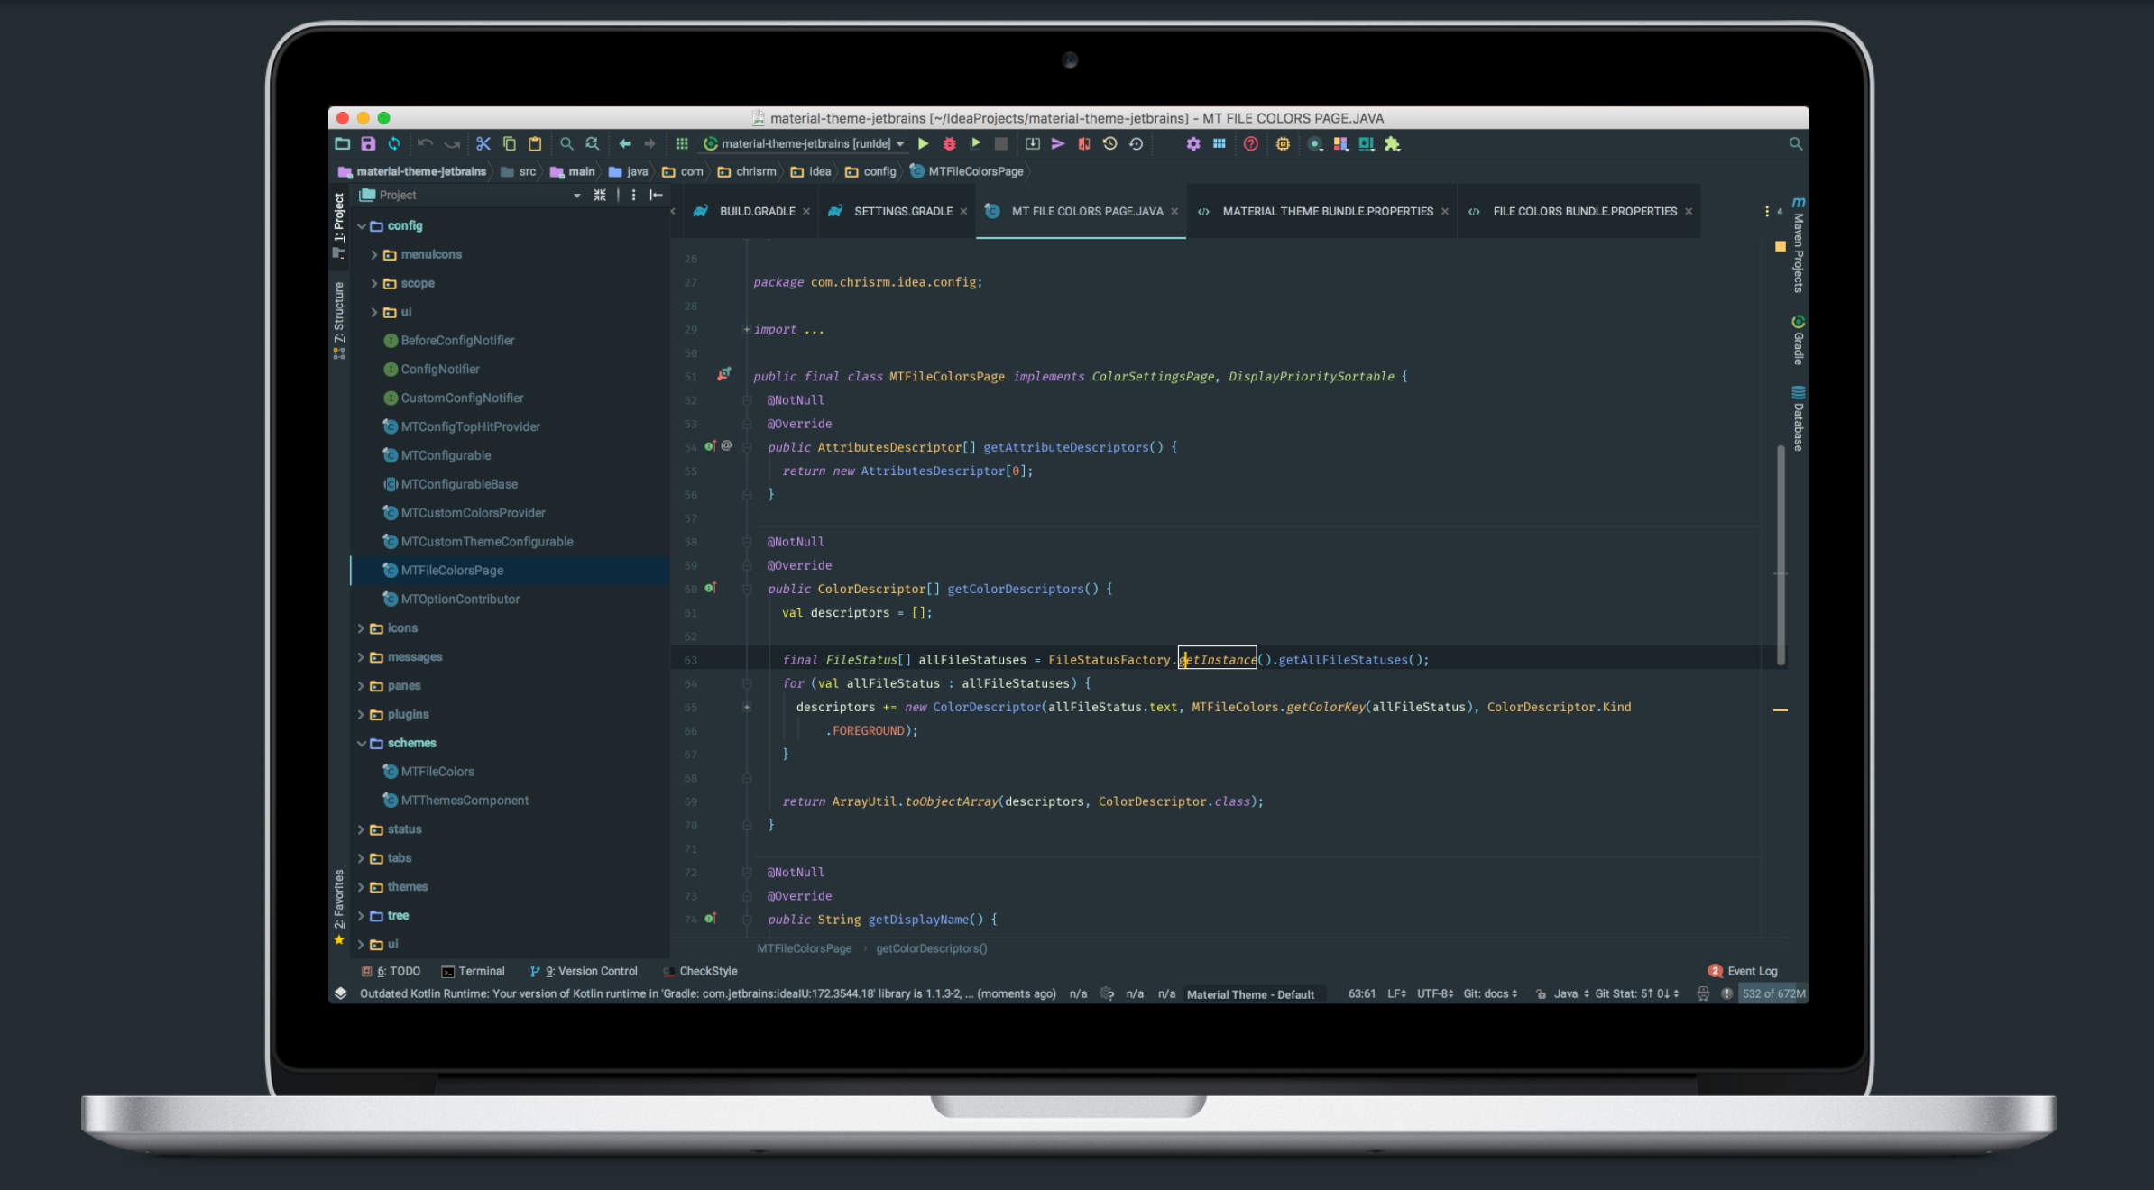Click the Debug tool icon
Viewport: 2154px width, 1190px height.
[x=949, y=142]
